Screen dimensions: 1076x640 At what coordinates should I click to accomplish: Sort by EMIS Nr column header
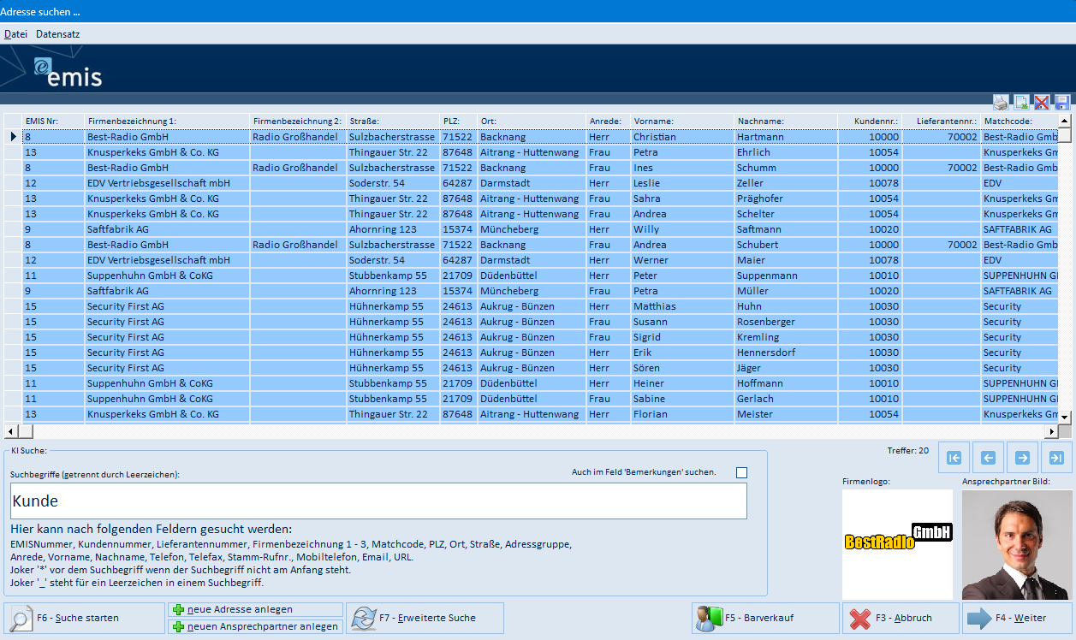(53, 121)
